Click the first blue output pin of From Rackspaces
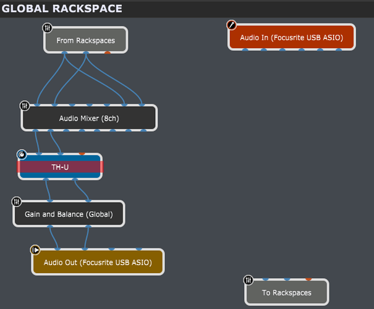The height and width of the screenshot is (309, 374). (64, 53)
